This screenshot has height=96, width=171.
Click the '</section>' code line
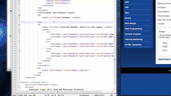click(30, 78)
